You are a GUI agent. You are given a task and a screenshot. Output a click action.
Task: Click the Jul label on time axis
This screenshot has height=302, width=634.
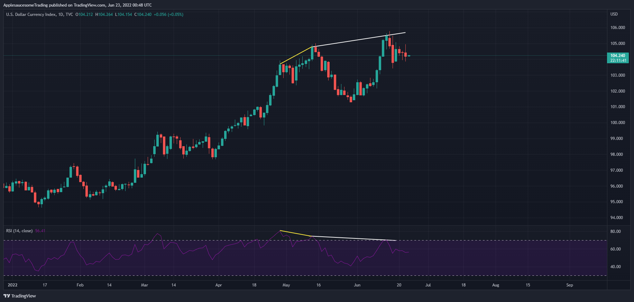(x=428, y=285)
